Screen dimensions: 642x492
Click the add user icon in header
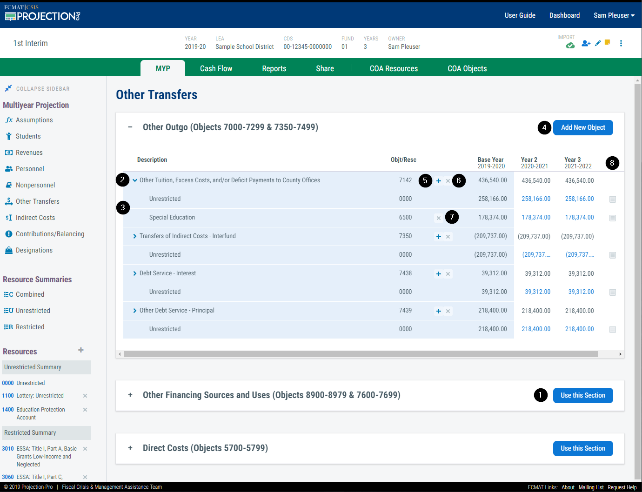(x=586, y=43)
